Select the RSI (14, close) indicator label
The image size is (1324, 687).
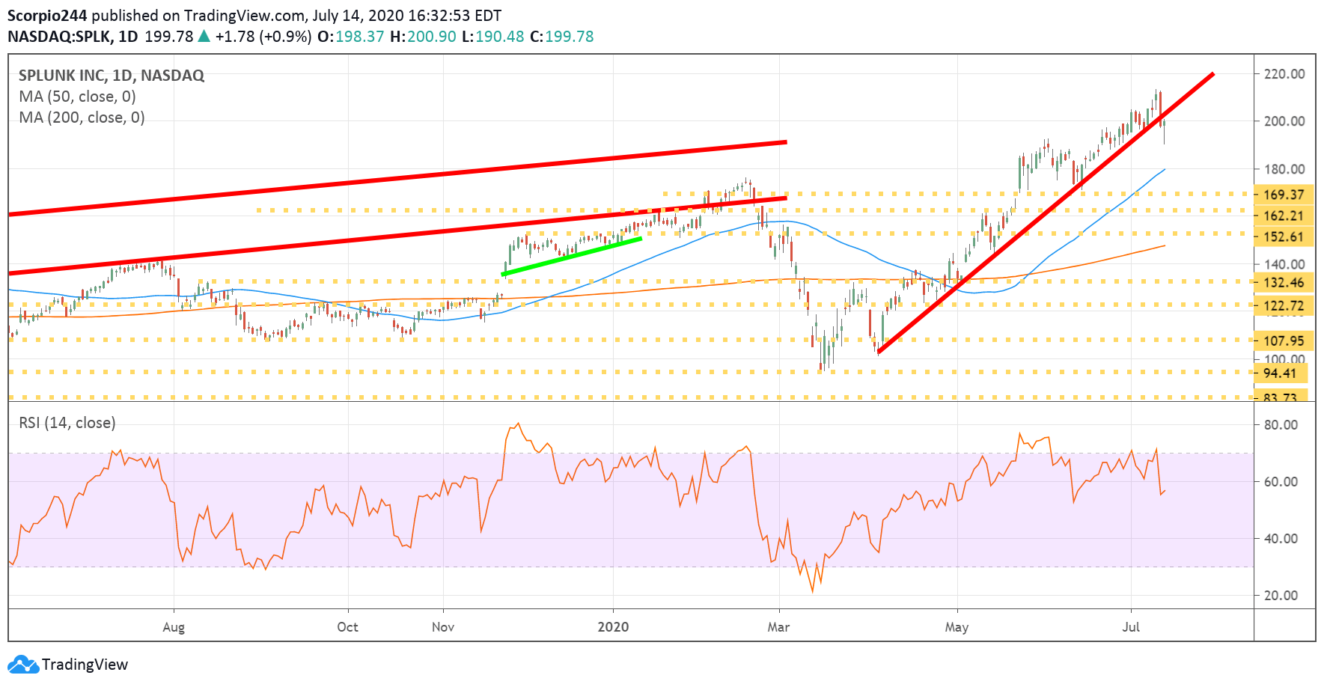[x=67, y=423]
